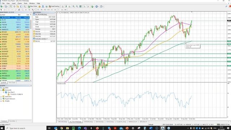Toggle the Market Watch toolbar icon
This screenshot has height=130, width=231.
pyautogui.click(x=11, y=6)
